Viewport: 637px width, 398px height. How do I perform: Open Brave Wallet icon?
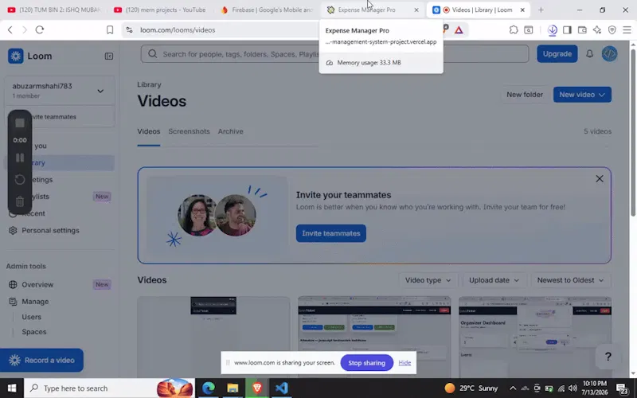[582, 29]
